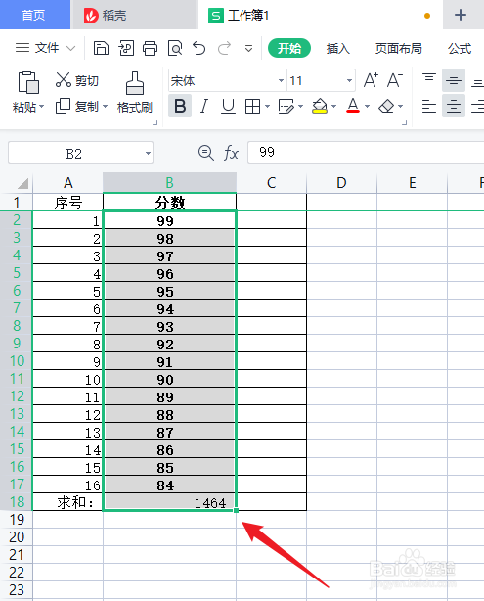The image size is (484, 601).
Task: Switch to the 页面布局 ribbon tab
Action: click(x=398, y=49)
